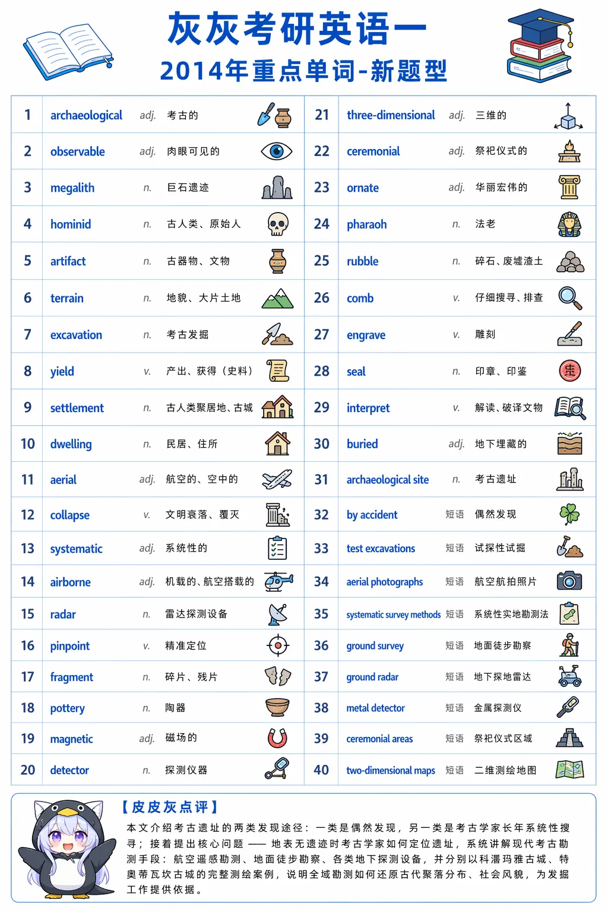Click the pharaoh head icon
Image resolution: width=608 pixels, height=912 pixels.
click(569, 224)
